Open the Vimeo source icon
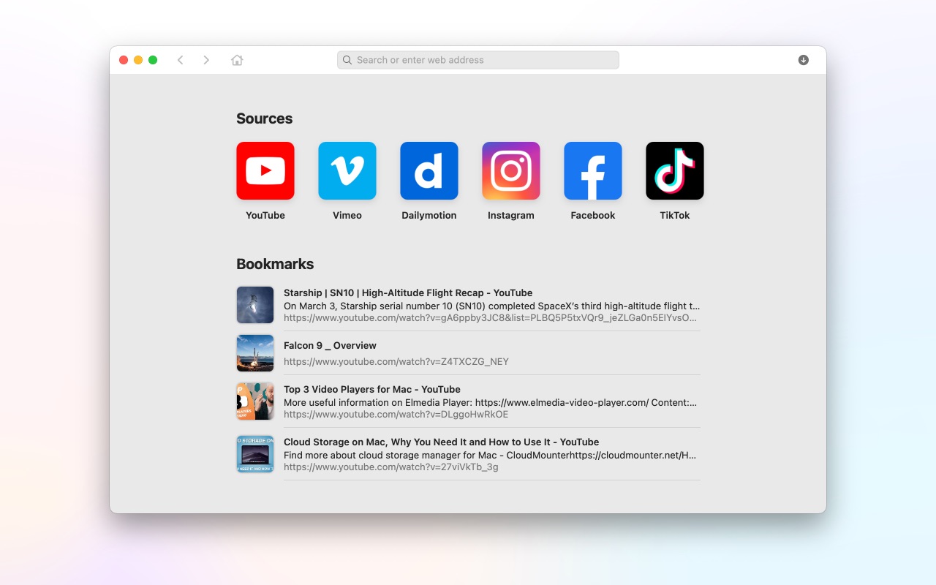The width and height of the screenshot is (936, 585). (x=347, y=170)
